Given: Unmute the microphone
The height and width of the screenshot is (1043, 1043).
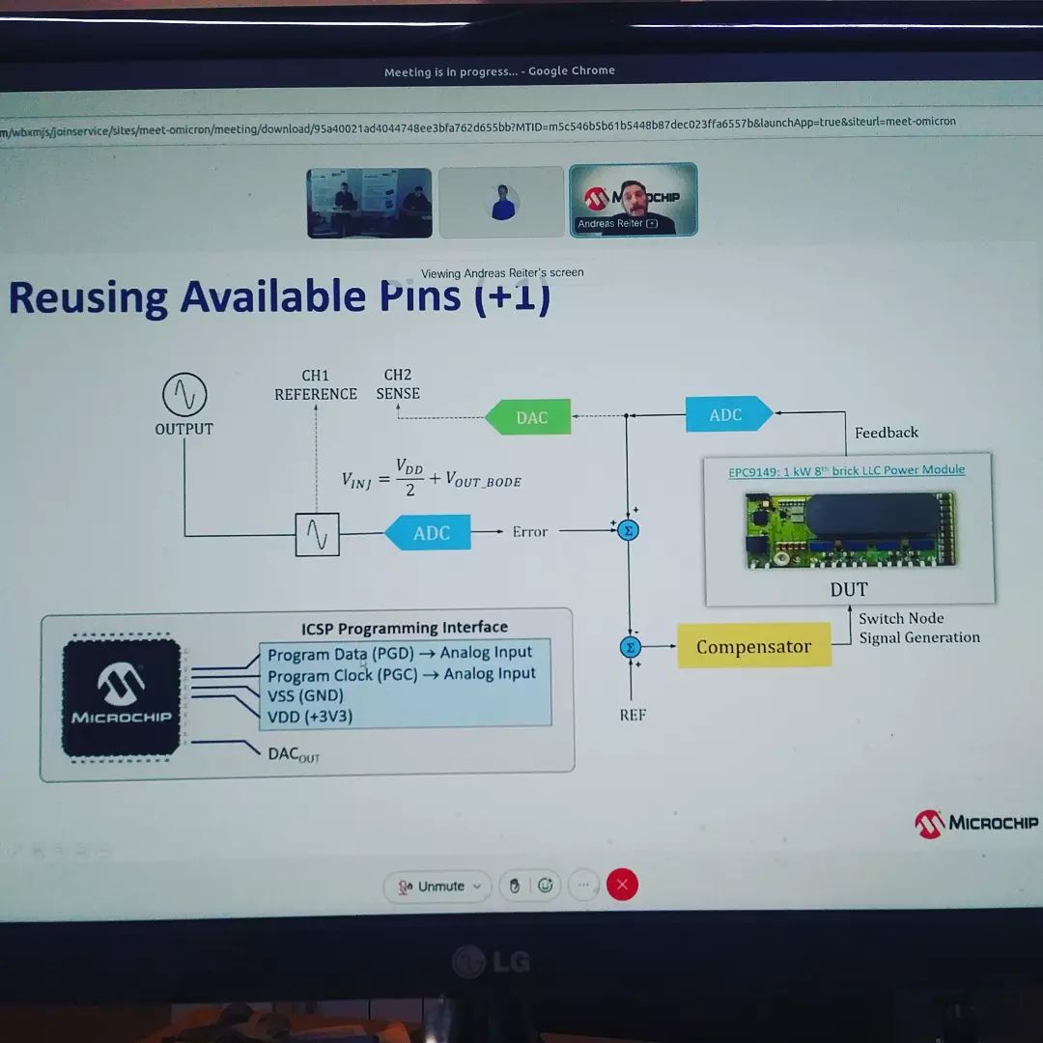Looking at the screenshot, I should [x=437, y=886].
